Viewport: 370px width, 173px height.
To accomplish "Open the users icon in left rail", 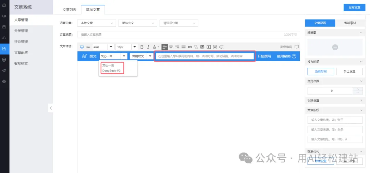I will 4,38.
